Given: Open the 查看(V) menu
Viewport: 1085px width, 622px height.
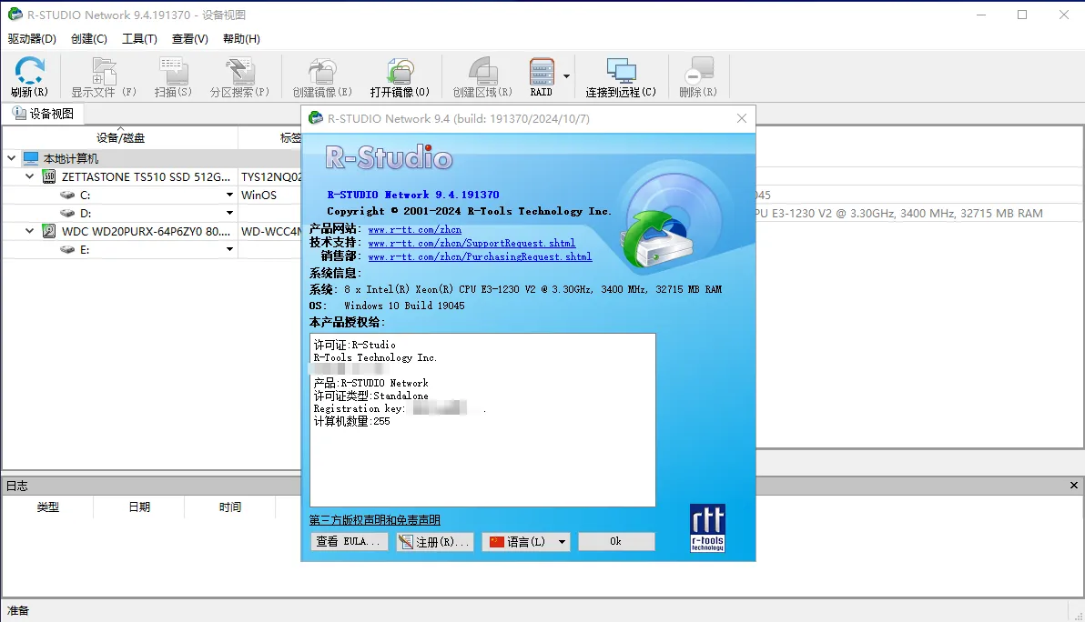Looking at the screenshot, I should pyautogui.click(x=190, y=39).
